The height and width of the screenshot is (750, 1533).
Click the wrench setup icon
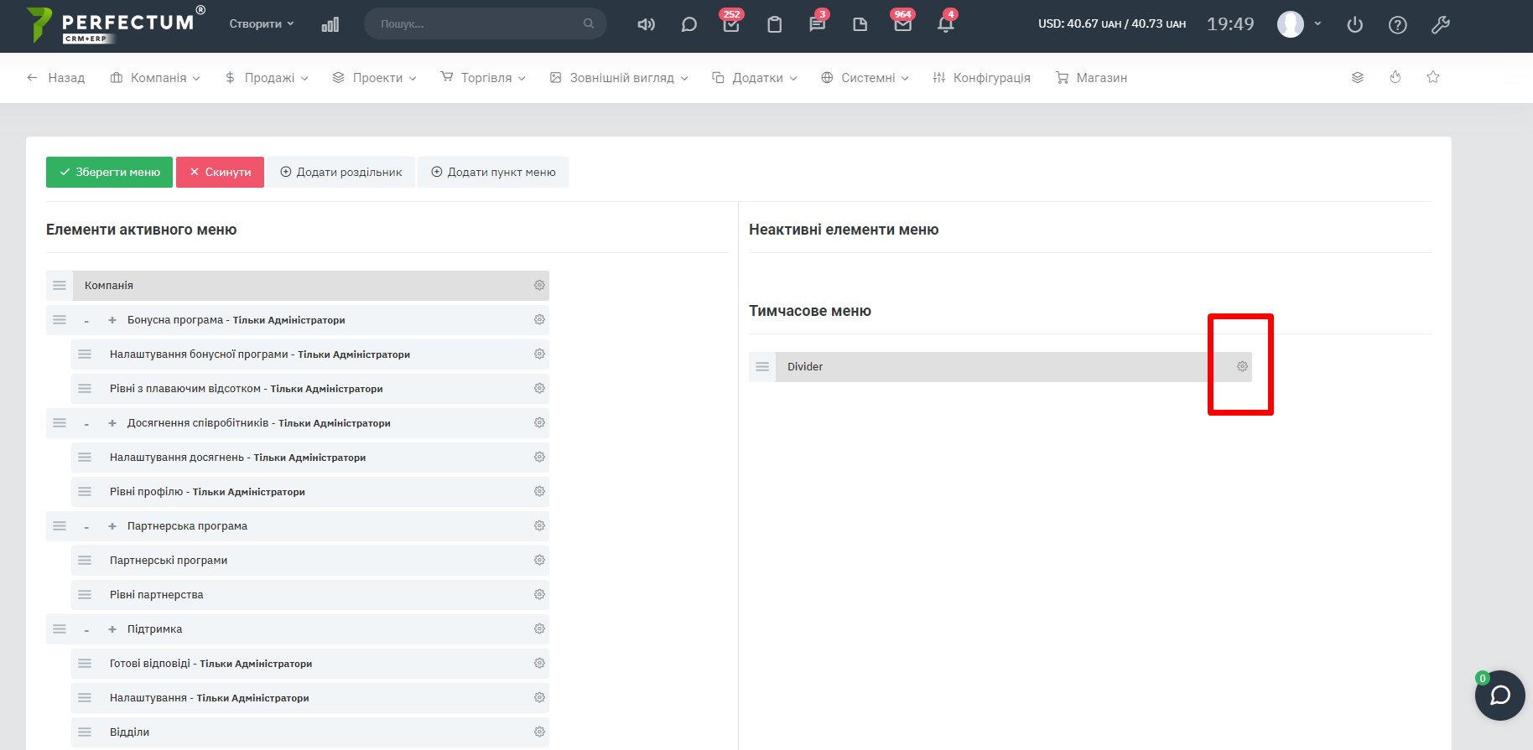[1440, 25]
